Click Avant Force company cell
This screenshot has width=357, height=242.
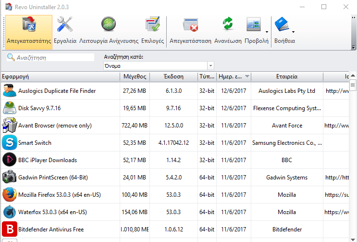click(x=287, y=126)
